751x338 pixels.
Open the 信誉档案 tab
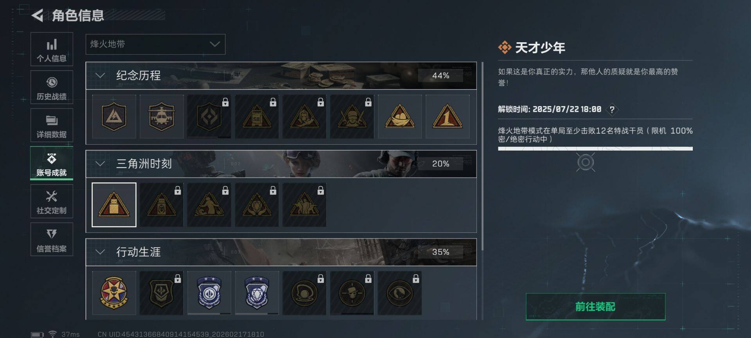52,239
